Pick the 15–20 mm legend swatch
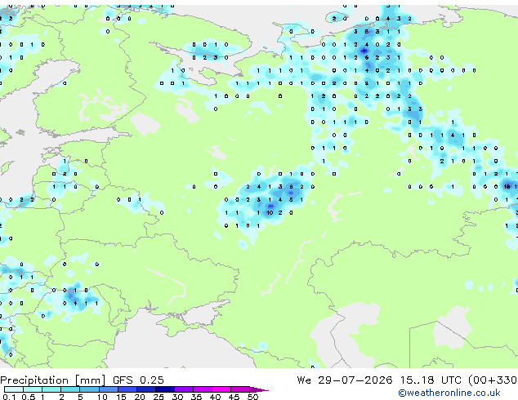This screenshot has height=400, width=518. tap(127, 389)
